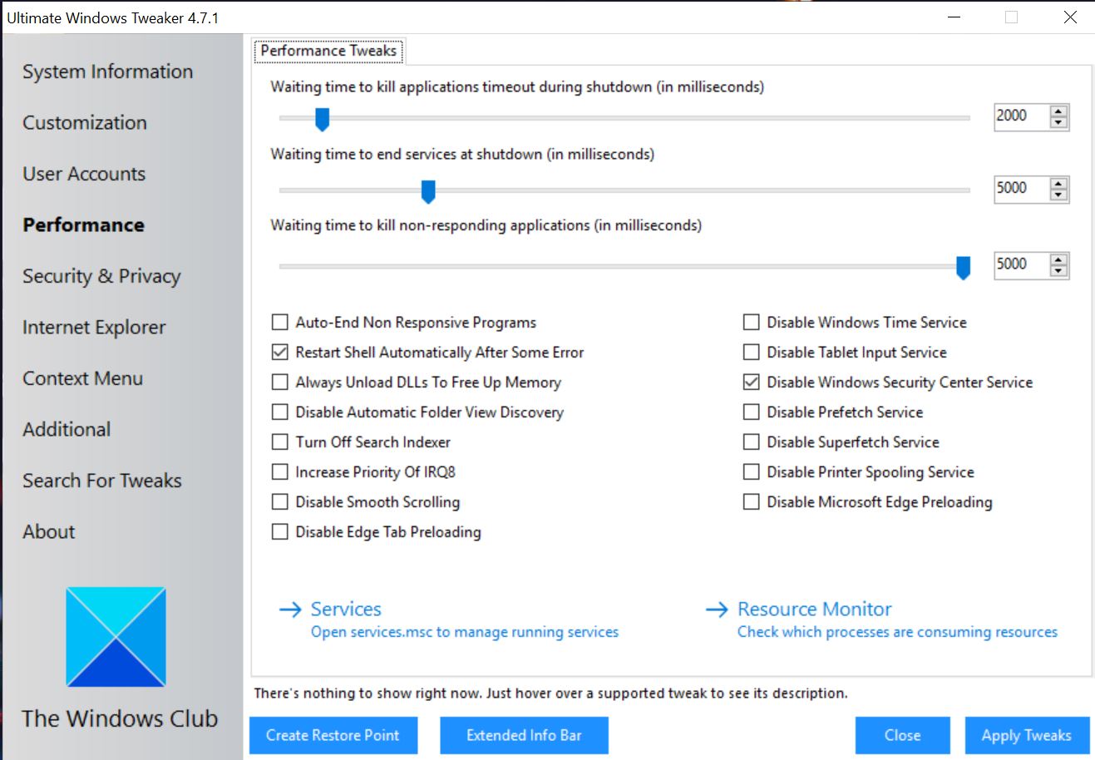Increase kill applications timeout with up arrow
The image size is (1095, 760).
[x=1058, y=111]
